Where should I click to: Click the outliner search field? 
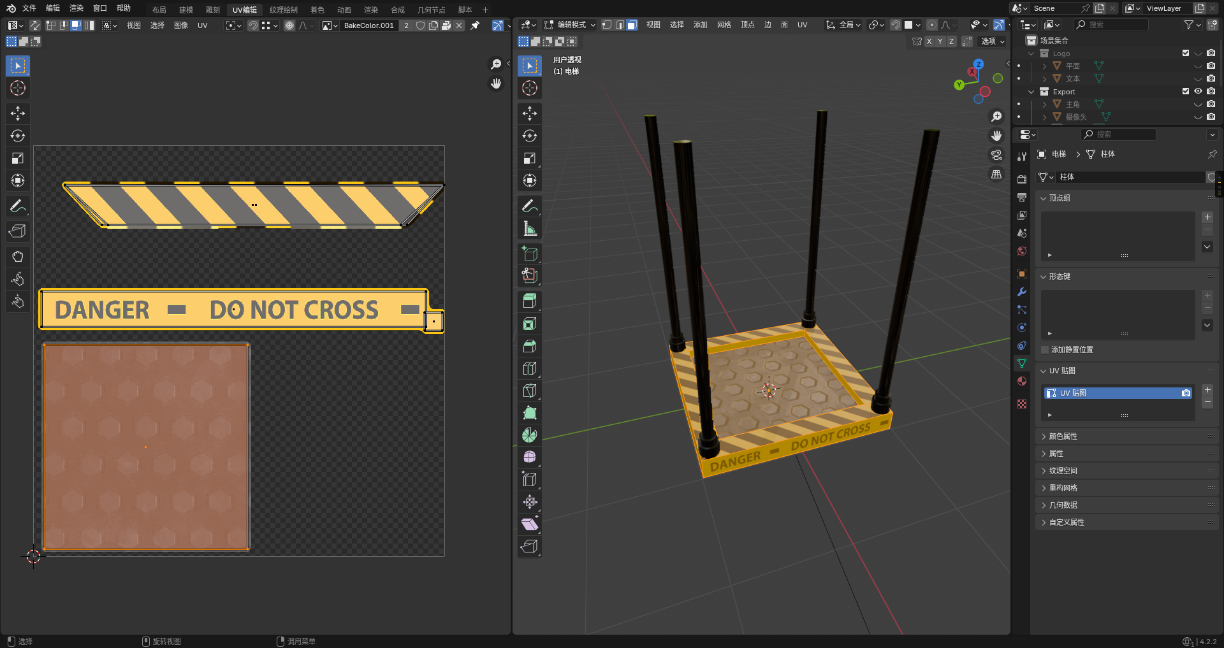1111,25
